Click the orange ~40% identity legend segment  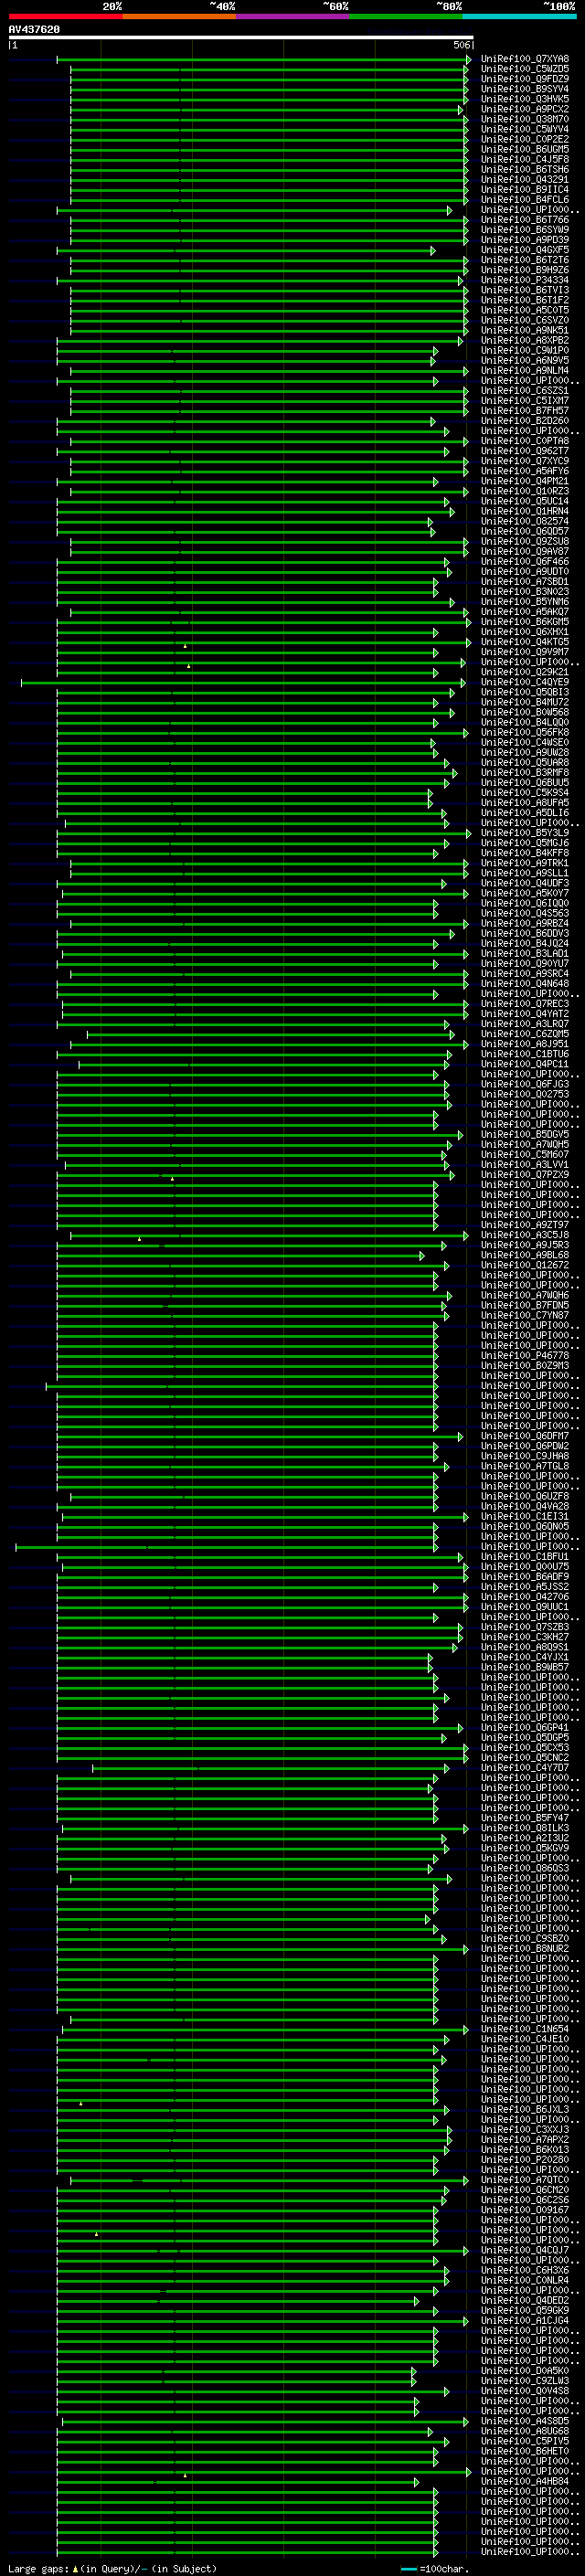coord(179,16)
